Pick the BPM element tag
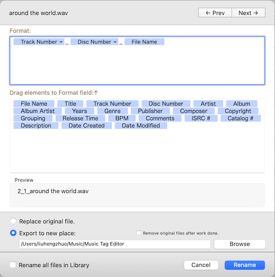This screenshot has height=277, width=275. tap(122, 118)
